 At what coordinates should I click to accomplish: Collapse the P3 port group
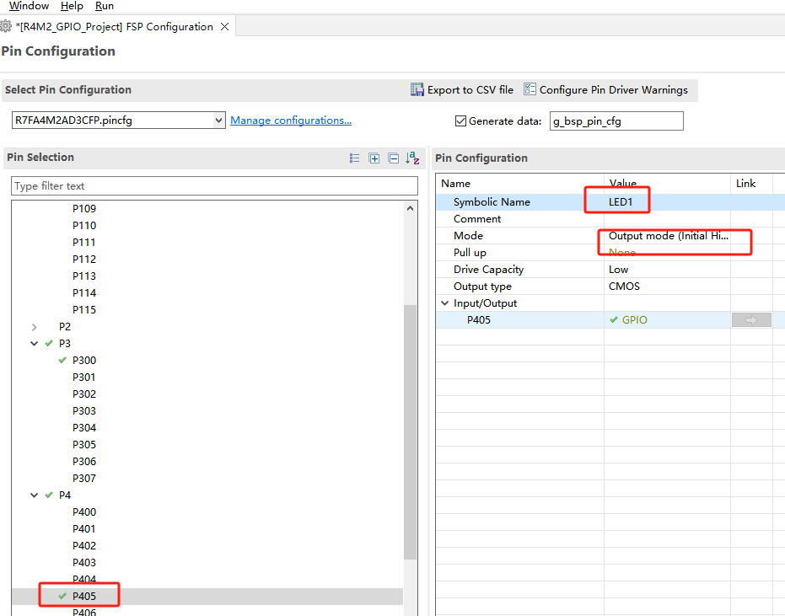click(x=34, y=343)
